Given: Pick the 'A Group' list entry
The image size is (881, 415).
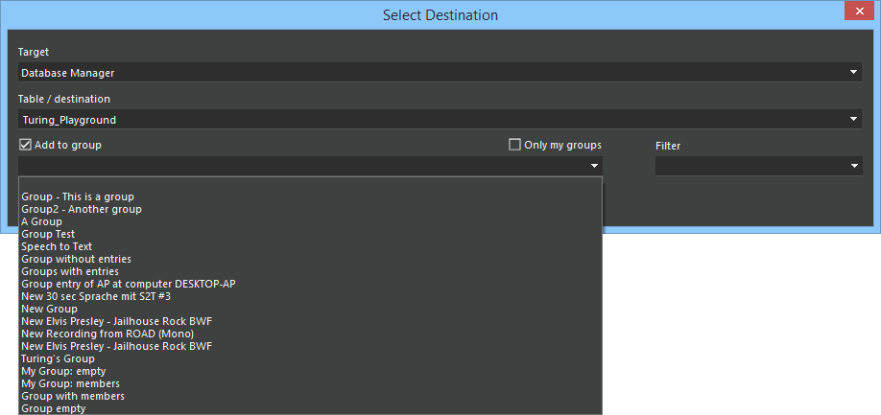Looking at the screenshot, I should tap(41, 221).
